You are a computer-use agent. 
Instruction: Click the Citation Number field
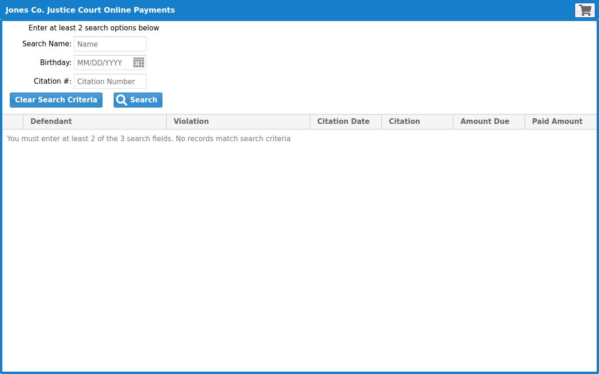click(x=110, y=81)
